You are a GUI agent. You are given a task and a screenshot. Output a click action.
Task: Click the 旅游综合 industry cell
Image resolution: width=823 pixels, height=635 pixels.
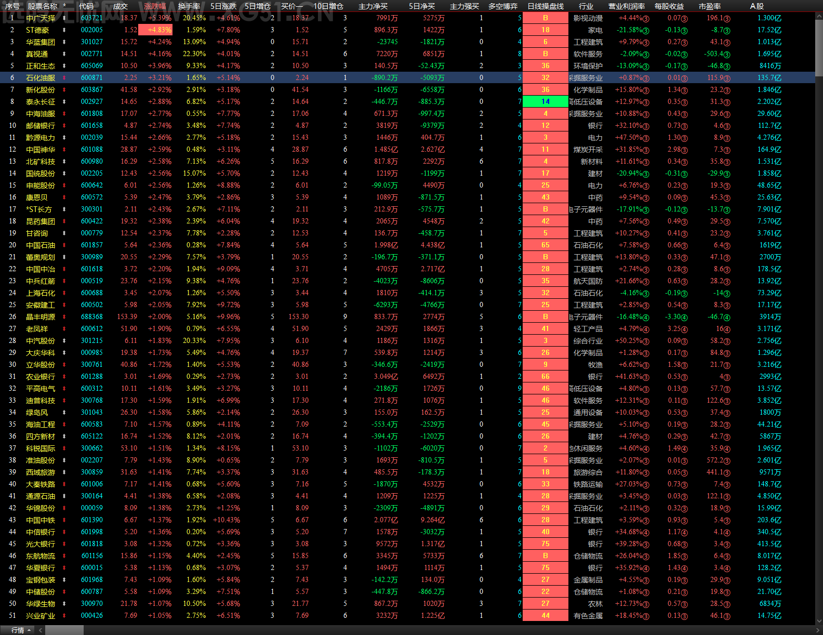pos(588,472)
